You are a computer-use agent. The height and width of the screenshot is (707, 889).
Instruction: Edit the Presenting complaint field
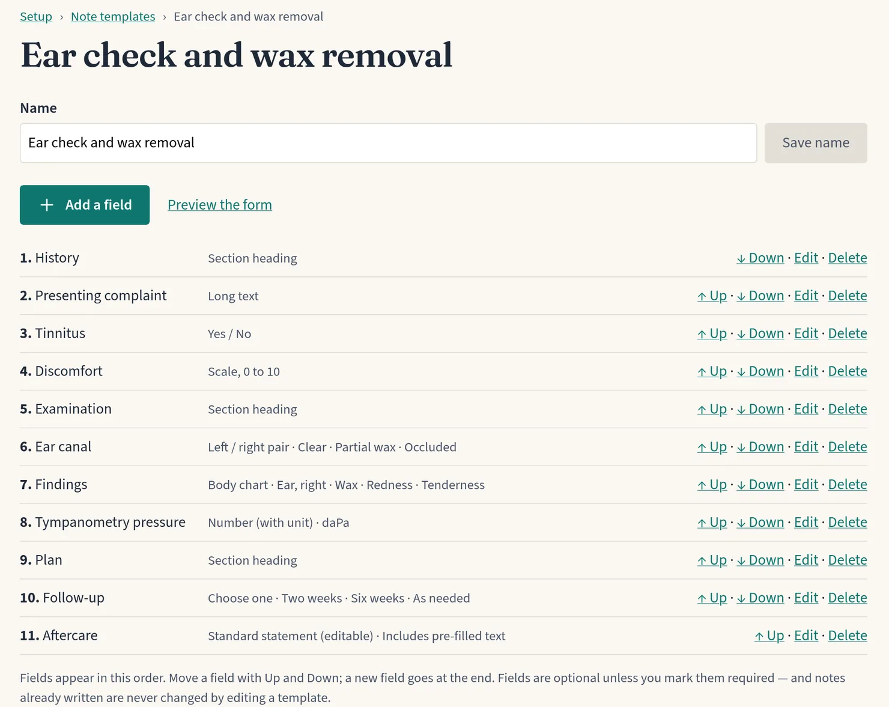[x=806, y=296]
